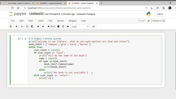Click the Trusted notebook indicator
Image resolution: width=176 pixels, height=99 pixels.
pyautogui.click(x=141, y=21)
